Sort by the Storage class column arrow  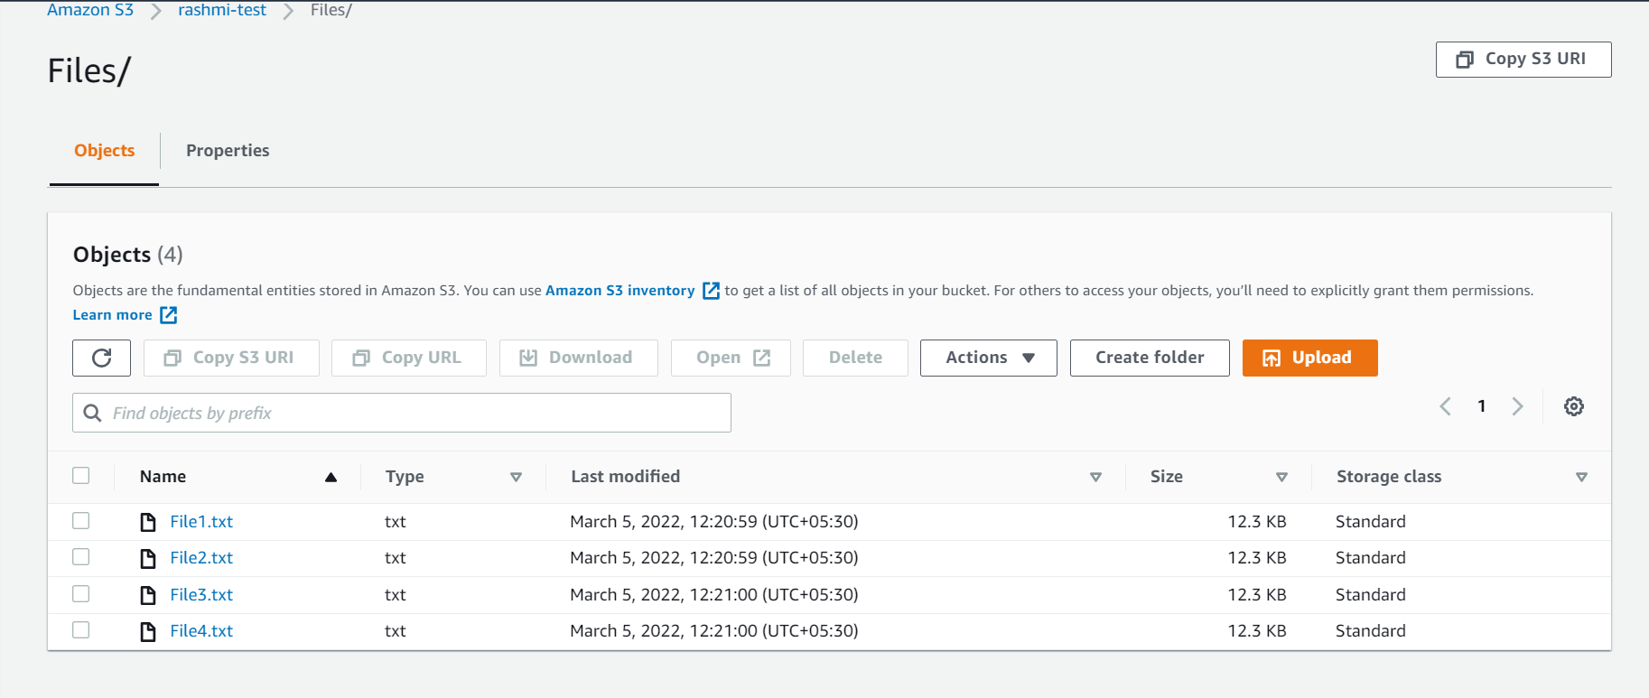tap(1580, 477)
